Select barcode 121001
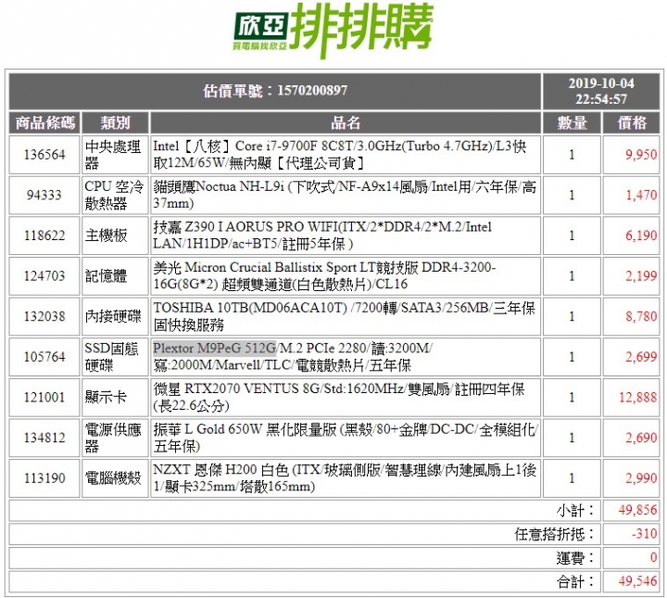 click(44, 397)
